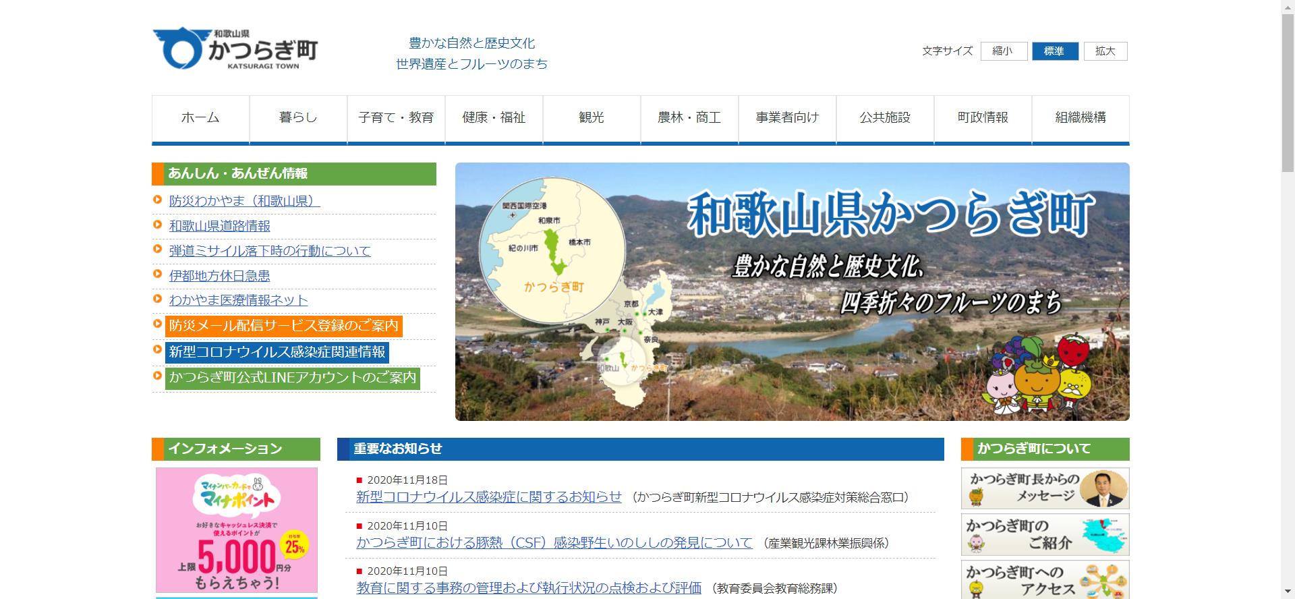Click the 文字サイズ label
The width and height of the screenshot is (1295, 599).
(948, 51)
